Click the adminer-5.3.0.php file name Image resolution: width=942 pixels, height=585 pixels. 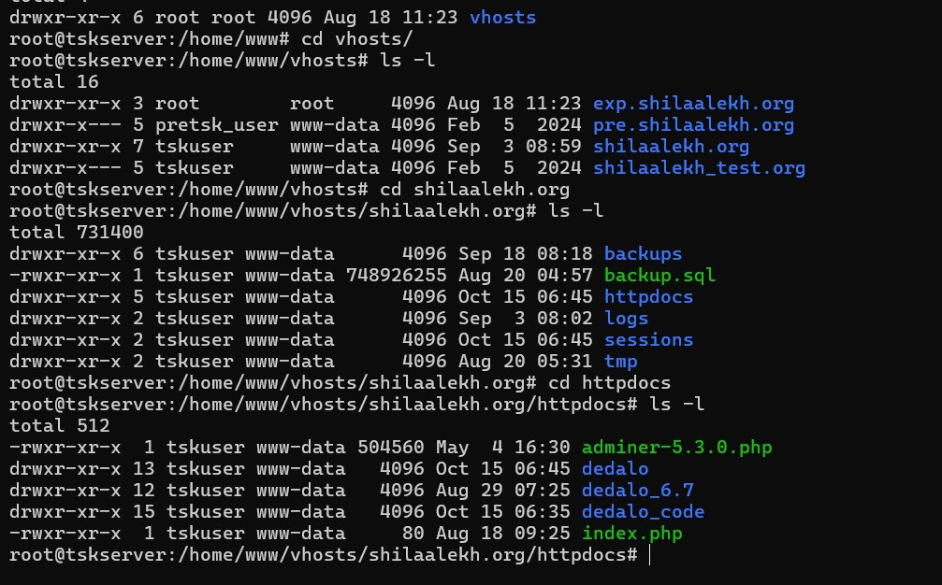click(676, 447)
